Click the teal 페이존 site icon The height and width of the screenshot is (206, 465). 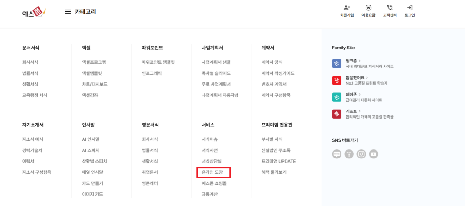[x=336, y=97]
